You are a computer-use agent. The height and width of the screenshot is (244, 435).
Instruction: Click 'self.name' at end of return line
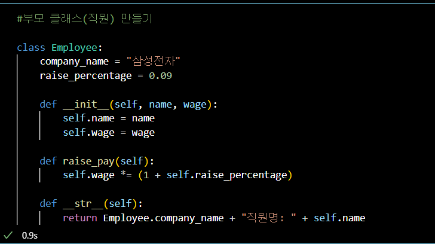[x=339, y=218]
